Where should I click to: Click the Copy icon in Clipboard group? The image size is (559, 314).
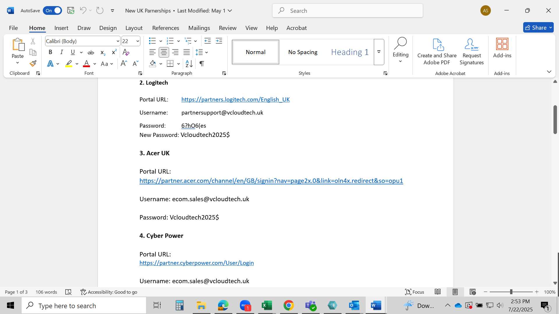[x=33, y=52]
